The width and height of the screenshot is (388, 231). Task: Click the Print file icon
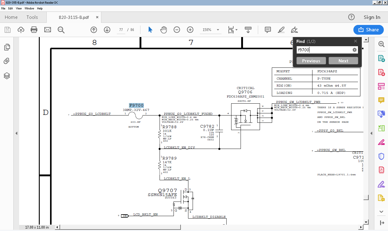tap(34, 29)
